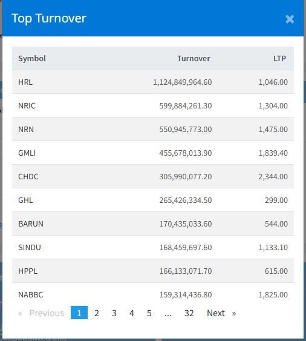
Task: Click the Symbol column header
Action: pyautogui.click(x=32, y=59)
